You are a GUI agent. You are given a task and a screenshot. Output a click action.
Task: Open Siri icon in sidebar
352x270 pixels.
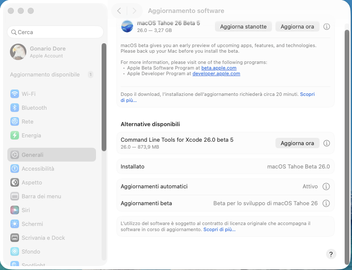coord(15,210)
